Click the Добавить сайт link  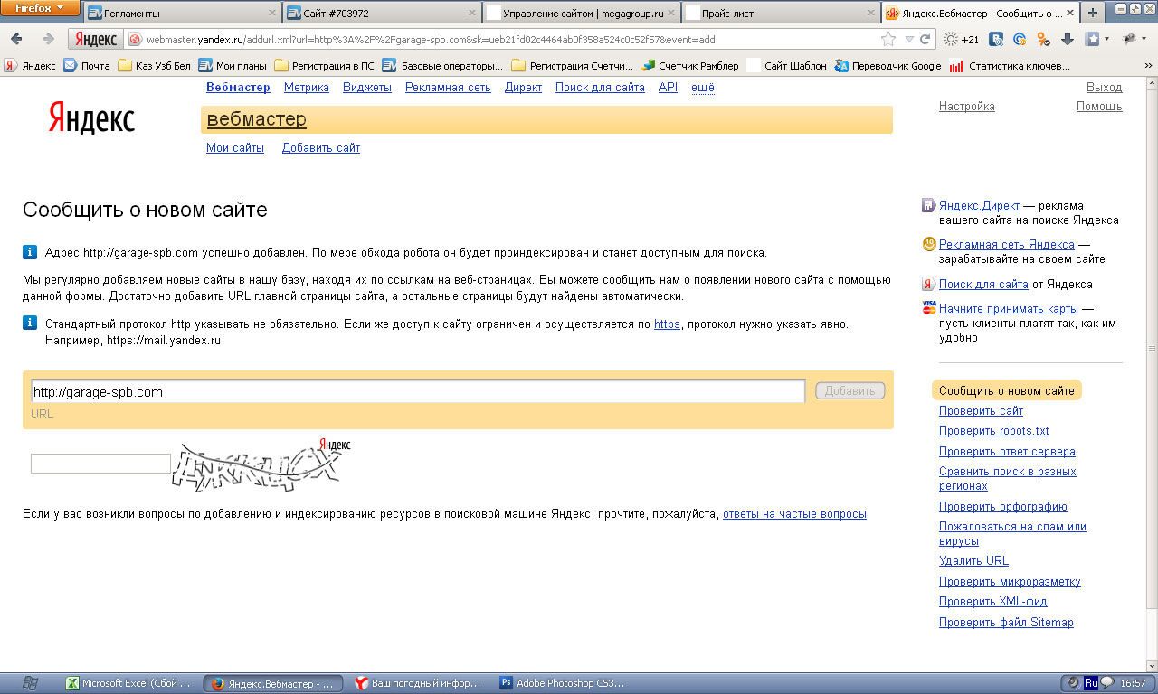tap(321, 147)
